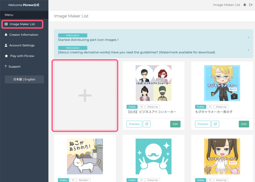Screen dimensions: 255x182
Task: Edit the ちびキャラメーカー男の子 image maker
Action: pos(244,124)
